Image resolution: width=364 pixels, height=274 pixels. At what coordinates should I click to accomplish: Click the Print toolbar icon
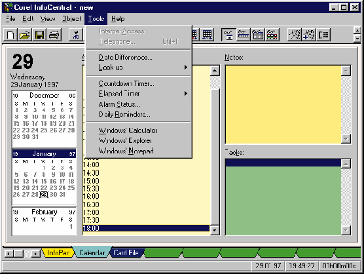click(54, 35)
